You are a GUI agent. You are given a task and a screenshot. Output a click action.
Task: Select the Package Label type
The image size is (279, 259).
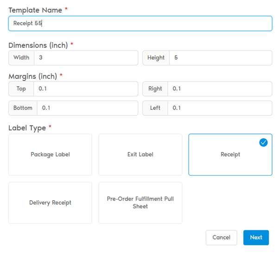[x=50, y=155]
